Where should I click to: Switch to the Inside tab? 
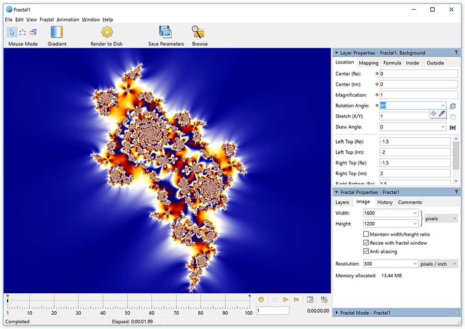point(412,63)
